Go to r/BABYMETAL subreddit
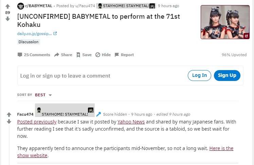Image resolution: width=254 pixels, height=165 pixels. coord(38,6)
